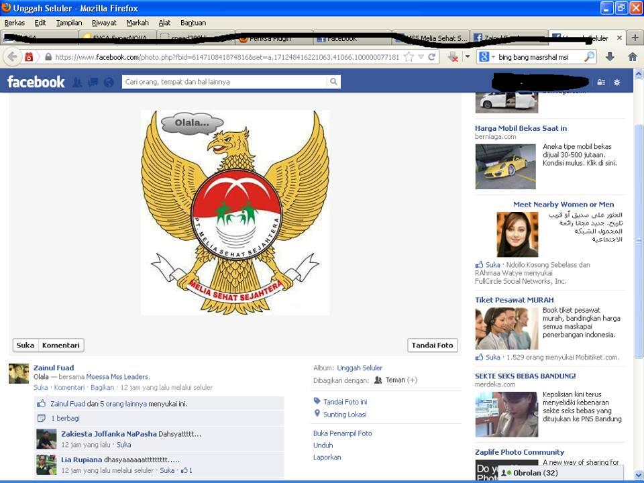This screenshot has height=483, width=644.
Task: Open Tiket Pesawat MURAH ad link
Action: pos(515,300)
